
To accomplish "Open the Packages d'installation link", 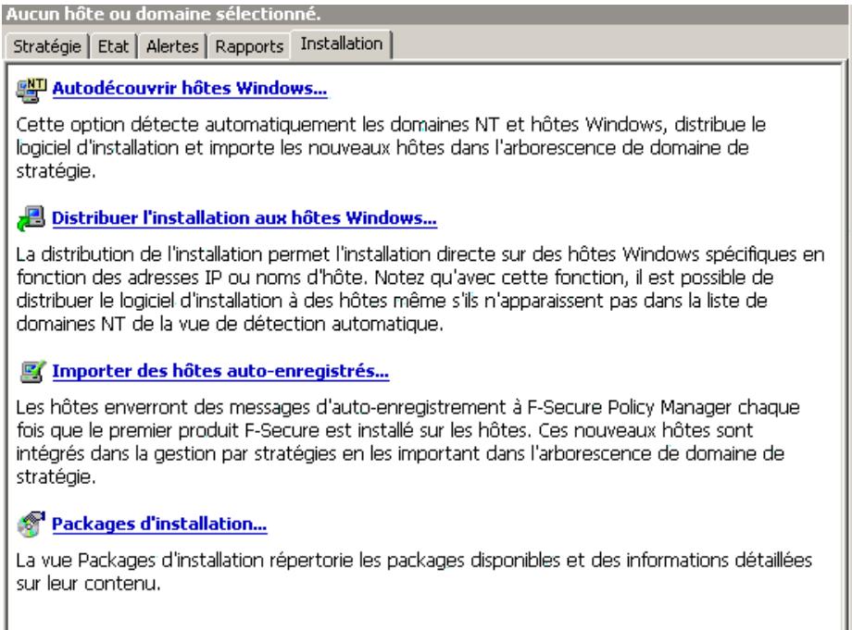I will (159, 524).
